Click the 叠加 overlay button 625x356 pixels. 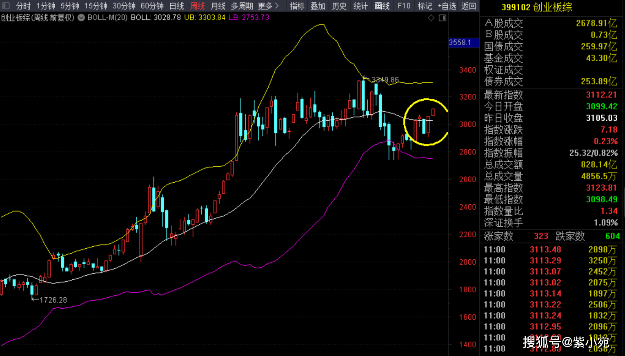click(x=318, y=6)
